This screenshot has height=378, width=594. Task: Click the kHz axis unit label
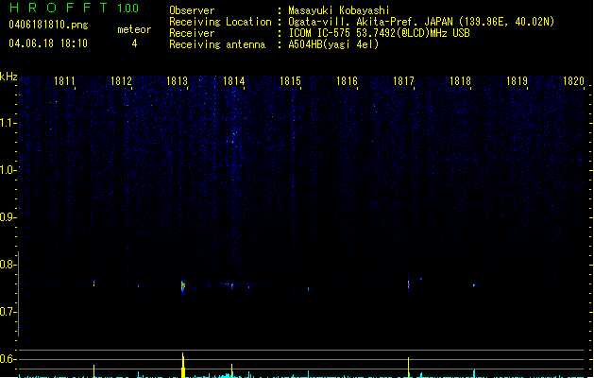point(8,77)
